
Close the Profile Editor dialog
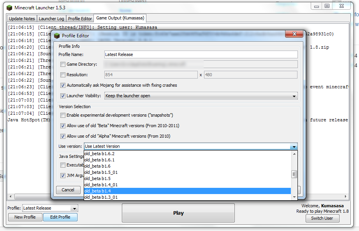[294, 34]
